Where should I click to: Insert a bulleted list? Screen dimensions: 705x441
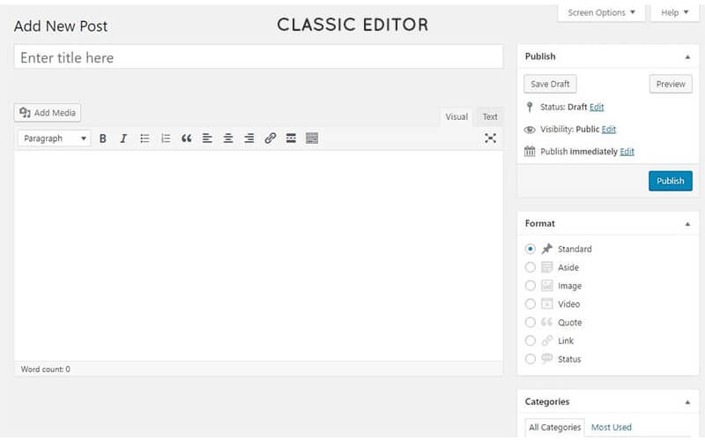coord(145,138)
